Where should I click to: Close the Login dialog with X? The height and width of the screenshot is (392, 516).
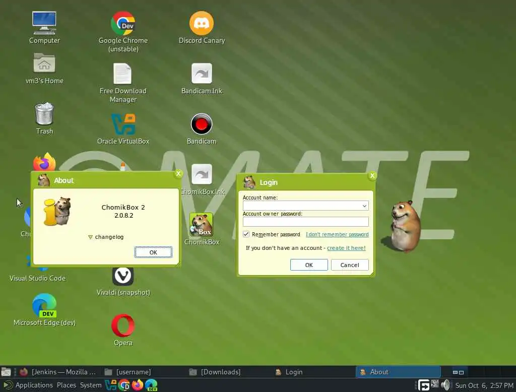click(x=372, y=175)
